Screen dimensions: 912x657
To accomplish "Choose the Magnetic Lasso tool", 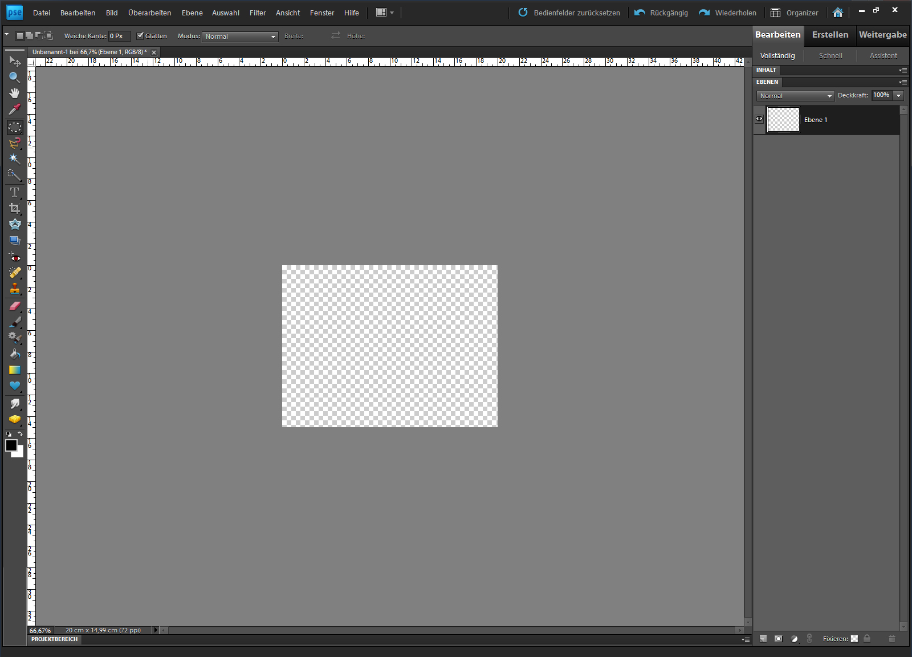I will click(15, 143).
